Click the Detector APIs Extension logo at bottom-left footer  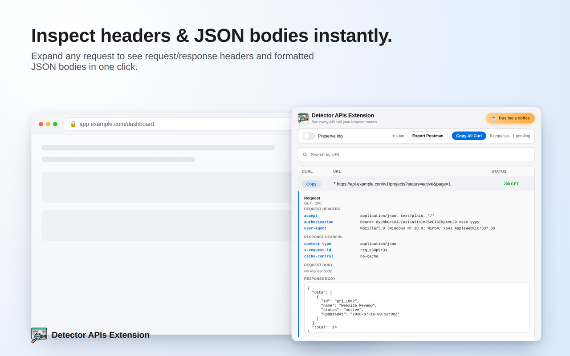[x=39, y=335]
